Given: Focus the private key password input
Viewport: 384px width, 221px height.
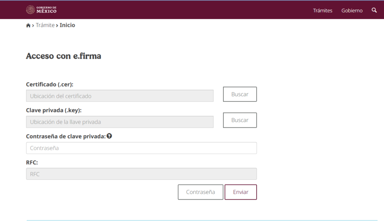Looking at the screenshot, I should tap(141, 148).
